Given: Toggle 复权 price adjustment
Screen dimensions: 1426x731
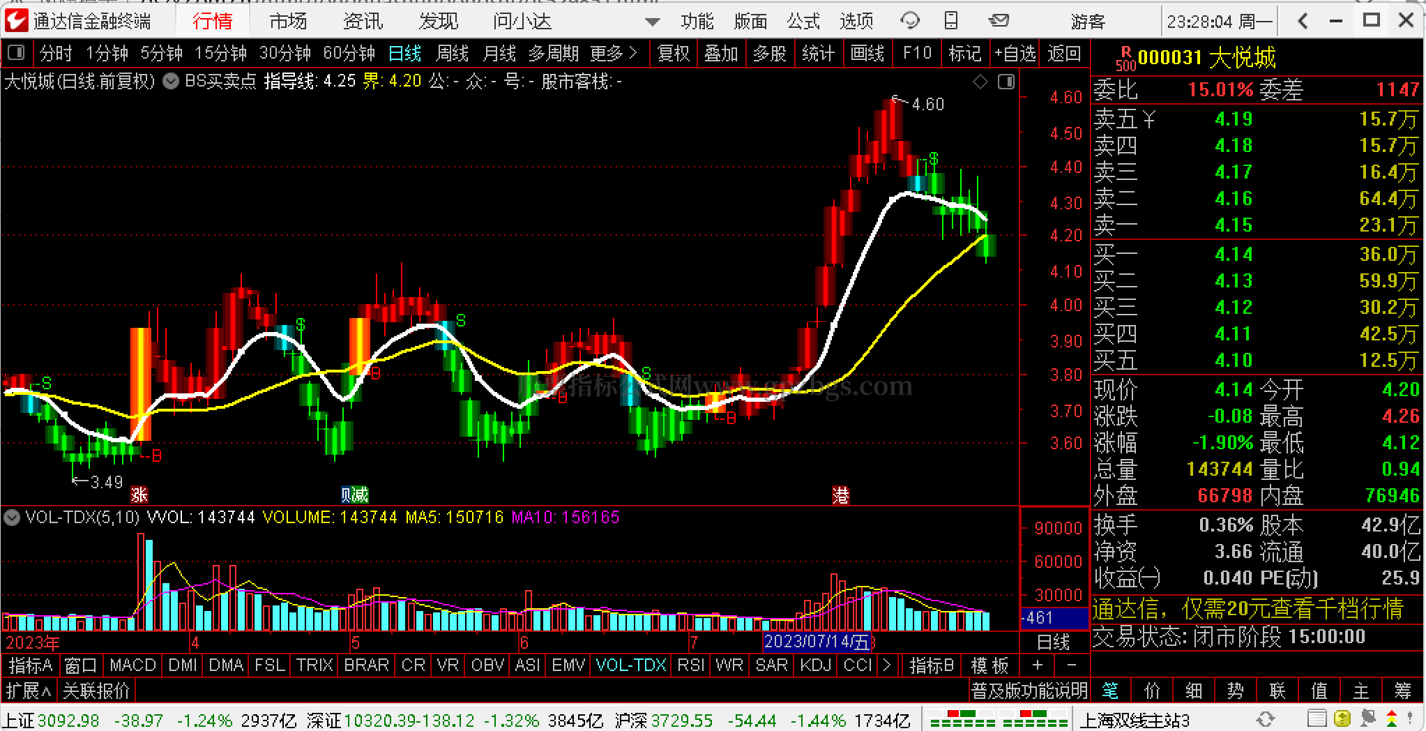Looking at the screenshot, I should pos(673,53).
